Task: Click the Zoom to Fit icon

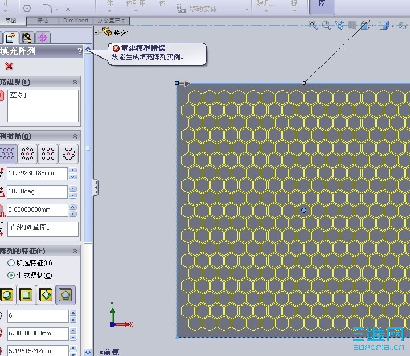Action: point(313,25)
